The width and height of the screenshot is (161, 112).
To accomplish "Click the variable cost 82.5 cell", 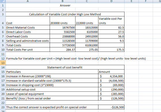I will tap(111, 27).
